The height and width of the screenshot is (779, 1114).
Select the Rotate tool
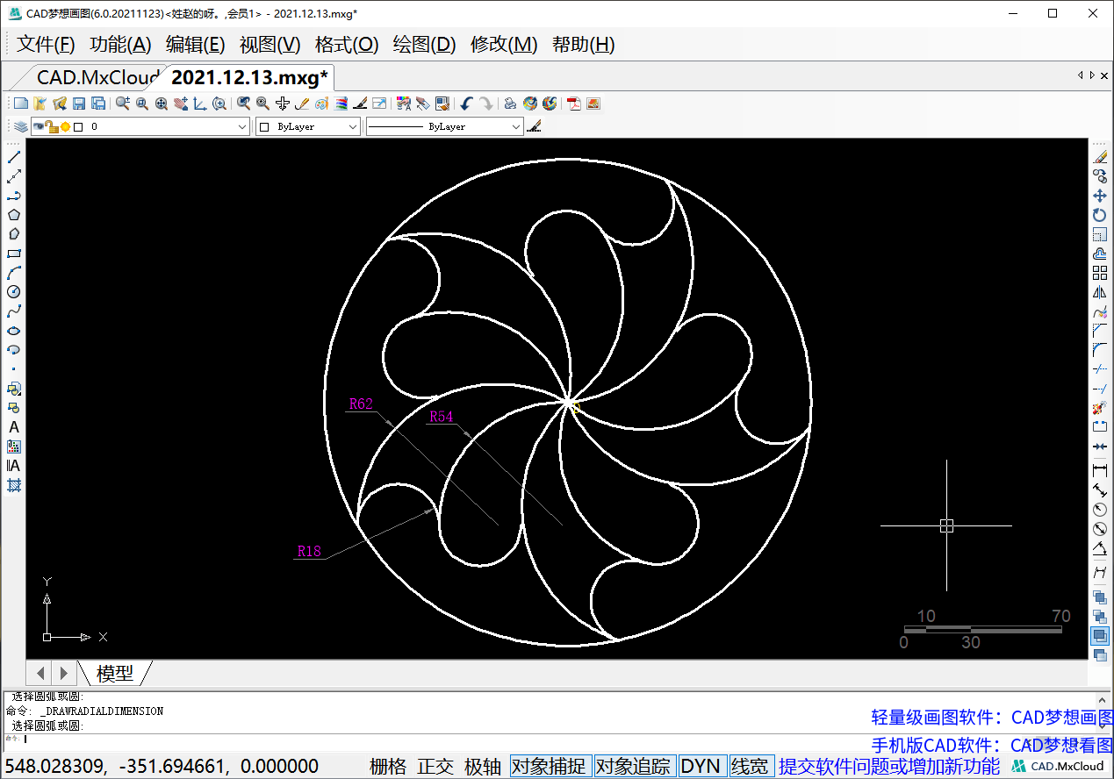click(x=1099, y=215)
